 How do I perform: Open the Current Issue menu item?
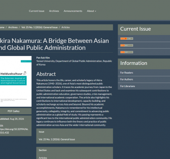click(x=37, y=11)
